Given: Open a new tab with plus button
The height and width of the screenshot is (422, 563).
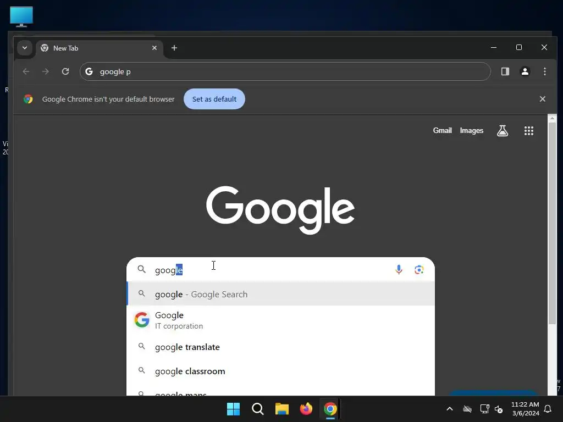Looking at the screenshot, I should coord(174,48).
